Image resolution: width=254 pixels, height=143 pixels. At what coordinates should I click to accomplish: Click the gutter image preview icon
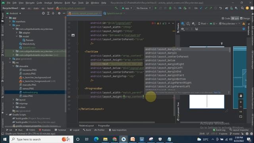pos(73,35)
